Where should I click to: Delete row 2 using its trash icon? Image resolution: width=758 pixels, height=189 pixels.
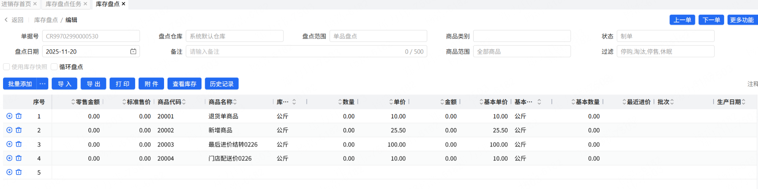[x=19, y=130]
